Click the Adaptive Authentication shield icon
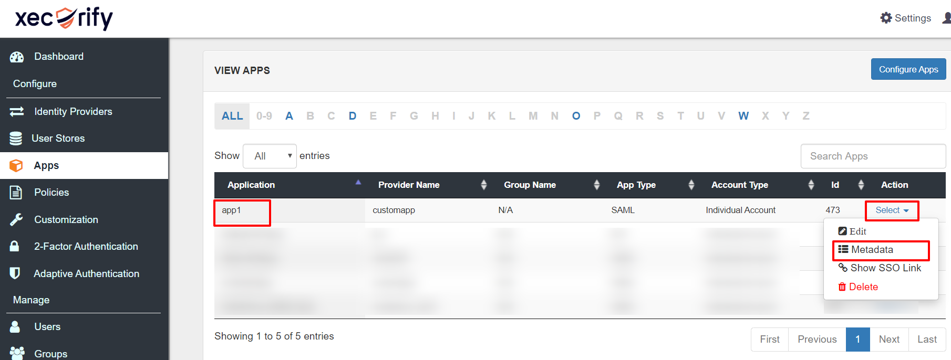The width and height of the screenshot is (951, 360). point(15,273)
